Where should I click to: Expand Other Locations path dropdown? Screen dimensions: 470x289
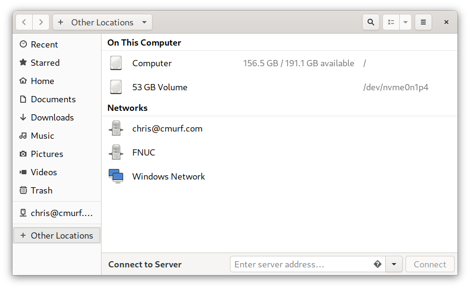(x=144, y=22)
